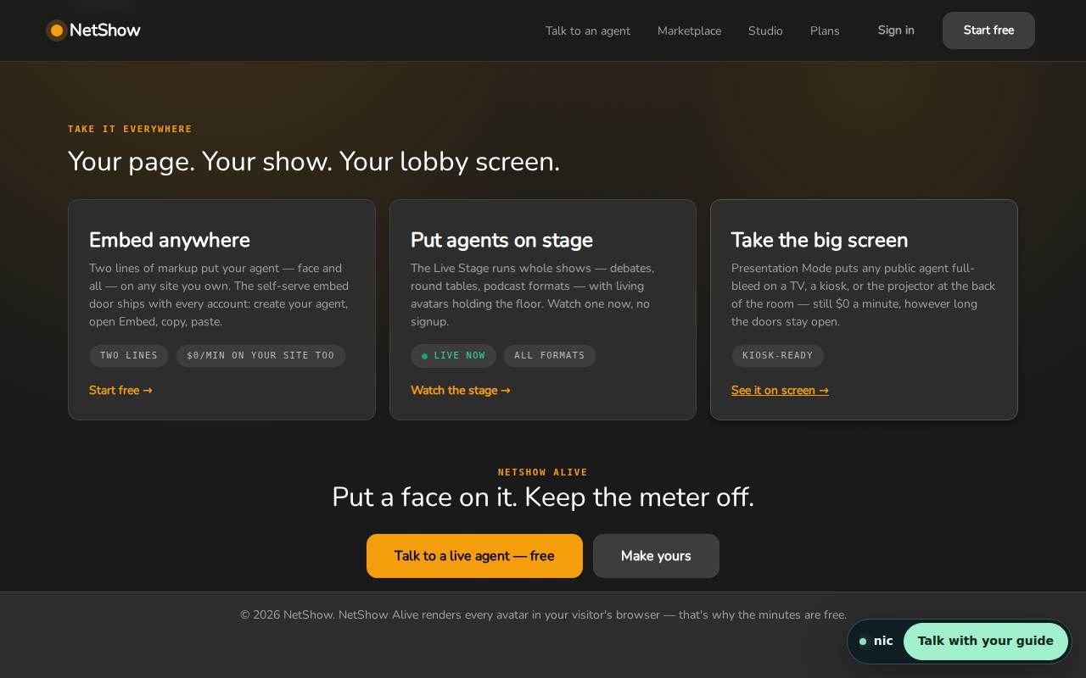Follow the Start free → link in Embed card
Screen dimensions: 1086x678
click(120, 390)
